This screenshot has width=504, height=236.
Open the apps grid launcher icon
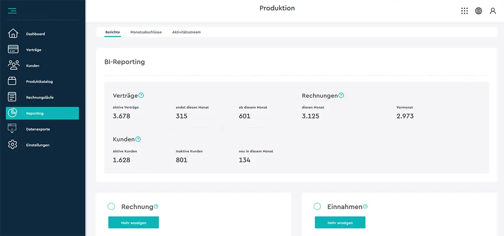tap(464, 11)
